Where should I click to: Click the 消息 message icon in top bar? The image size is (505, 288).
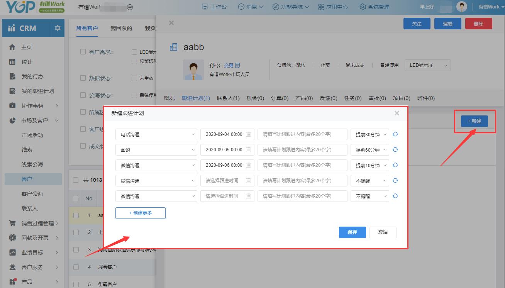240,7
